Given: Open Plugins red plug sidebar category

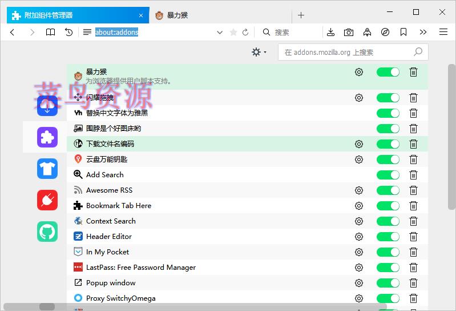Looking at the screenshot, I should point(47,200).
